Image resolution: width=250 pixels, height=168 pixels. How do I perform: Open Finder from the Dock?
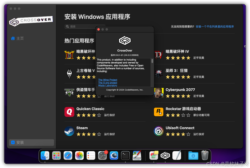pyautogui.click(x=45, y=156)
